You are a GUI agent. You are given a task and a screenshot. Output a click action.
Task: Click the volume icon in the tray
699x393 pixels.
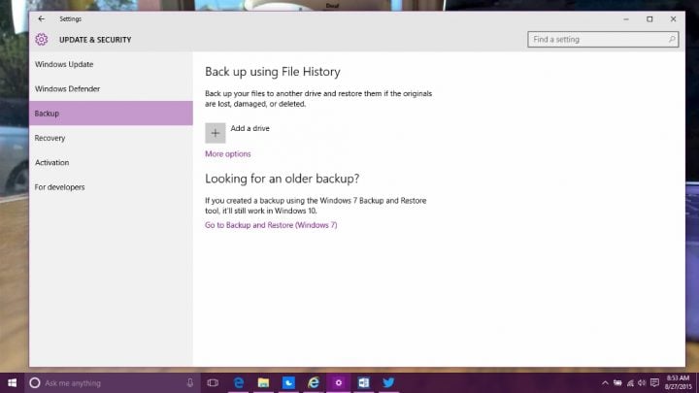(x=642, y=382)
